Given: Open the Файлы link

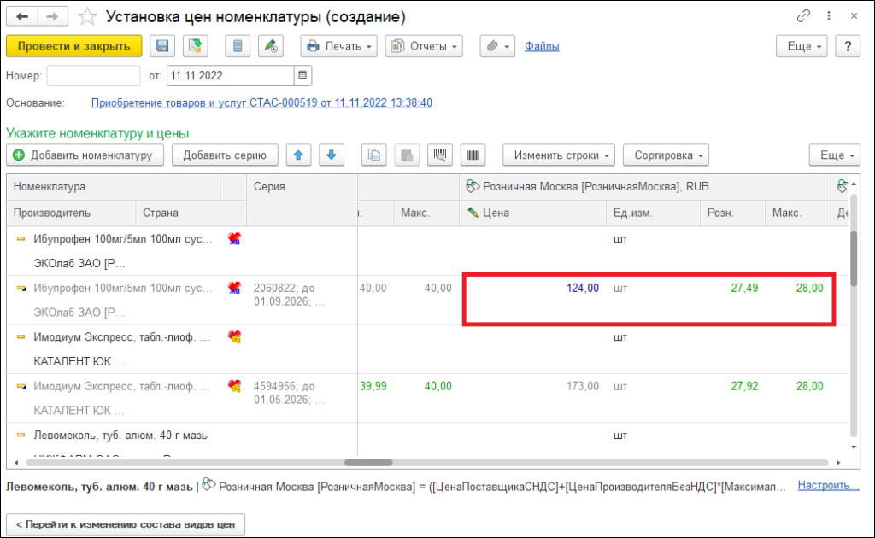Looking at the screenshot, I should tap(542, 46).
